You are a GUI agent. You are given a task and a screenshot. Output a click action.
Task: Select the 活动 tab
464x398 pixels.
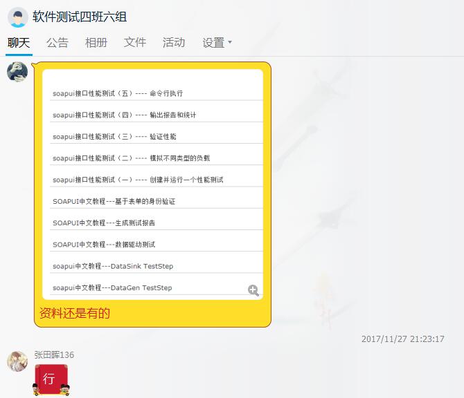[x=174, y=43]
